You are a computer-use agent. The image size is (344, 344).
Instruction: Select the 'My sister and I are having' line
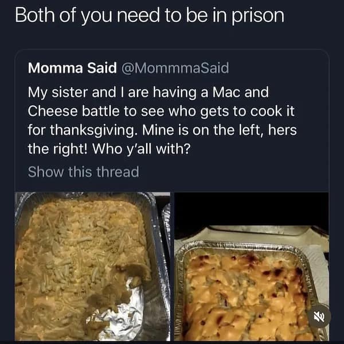(x=148, y=92)
